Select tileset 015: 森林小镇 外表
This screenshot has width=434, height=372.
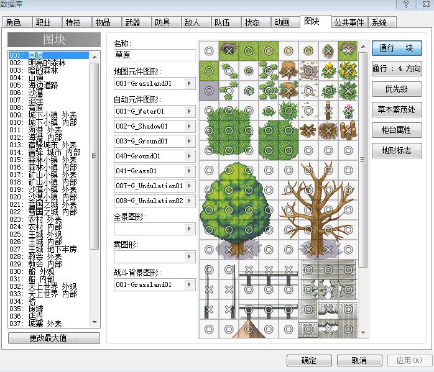(48, 160)
